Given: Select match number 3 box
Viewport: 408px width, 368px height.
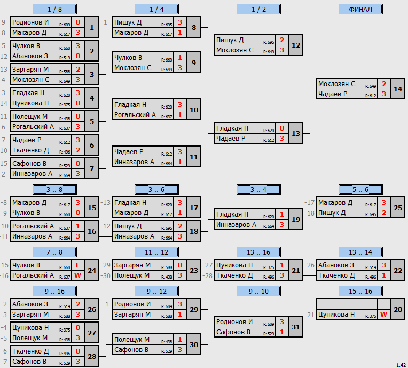Looking at the screenshot, I should point(92,74).
